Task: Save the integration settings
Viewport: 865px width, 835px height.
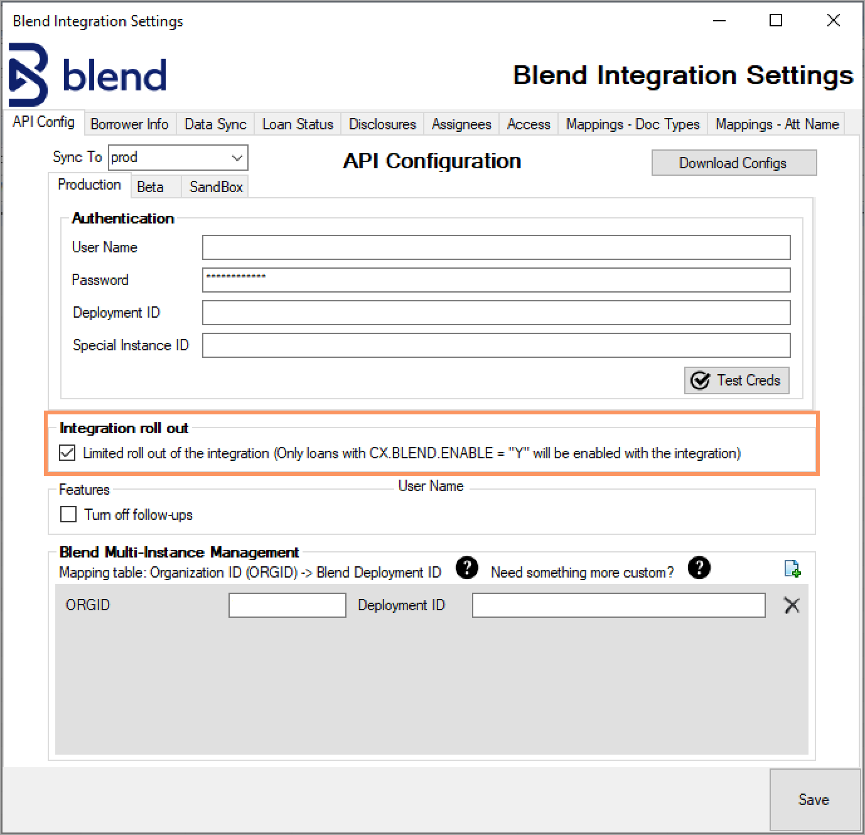Action: [x=814, y=799]
